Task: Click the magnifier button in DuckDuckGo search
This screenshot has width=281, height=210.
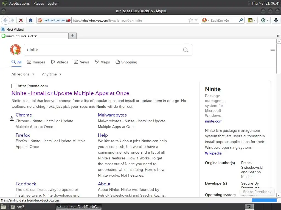Action: [x=186, y=50]
